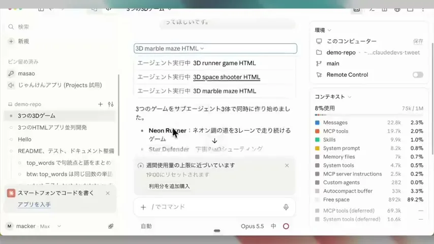Add new session with demo-repo plus icon
434x244 pixels.
pos(100,104)
